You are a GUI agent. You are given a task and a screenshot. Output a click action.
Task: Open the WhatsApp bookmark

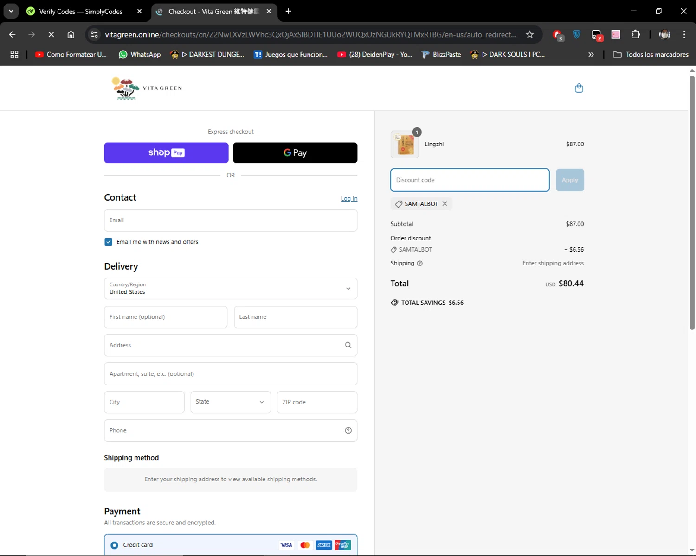[140, 54]
